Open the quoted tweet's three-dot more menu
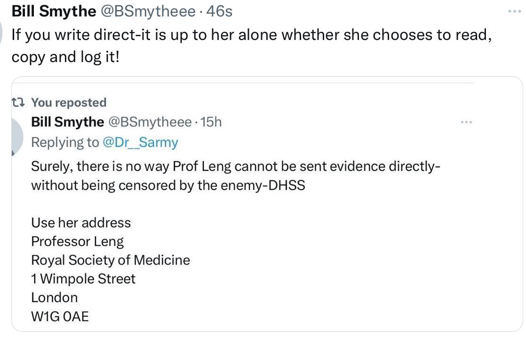Screen dimensions: 526x337 click(466, 122)
